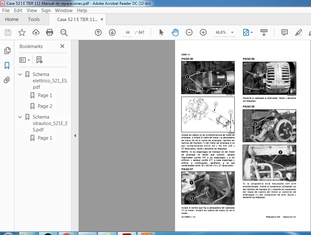Open attachments paperclip panel
Viewport: 311px width, 235px height.
(x=7, y=80)
